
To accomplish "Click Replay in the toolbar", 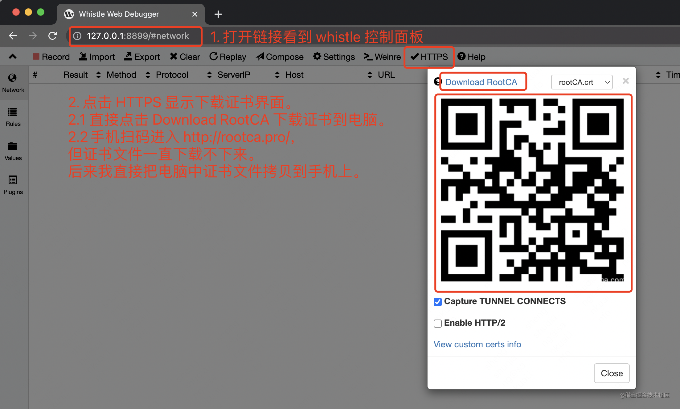I will click(x=228, y=57).
